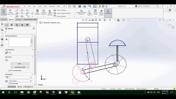Collapse the Add Relations section
176x99 pixels.
tap(32, 50)
